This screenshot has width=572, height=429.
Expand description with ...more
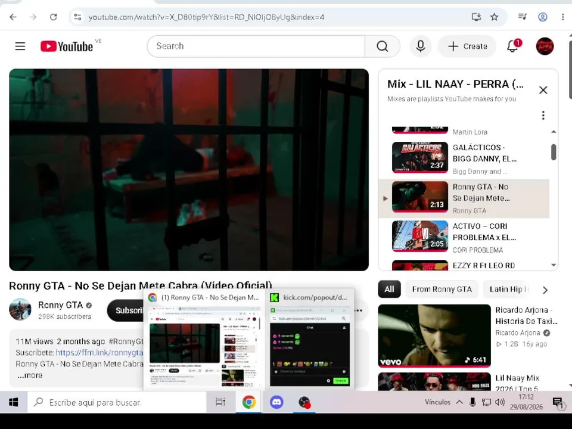[30, 375]
